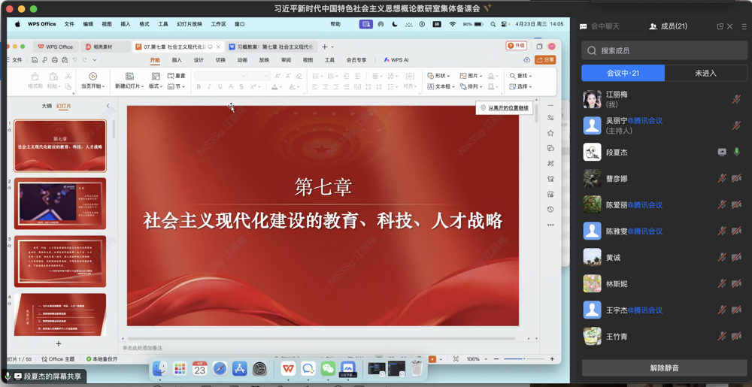Image resolution: width=752 pixels, height=387 pixels.
Task: Click the notes area 单击此处添加备注
Action: point(142,348)
